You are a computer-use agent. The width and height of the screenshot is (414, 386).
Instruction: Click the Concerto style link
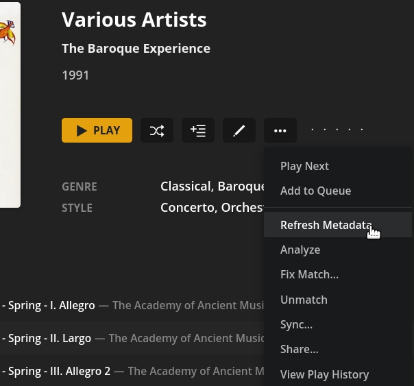pos(186,208)
